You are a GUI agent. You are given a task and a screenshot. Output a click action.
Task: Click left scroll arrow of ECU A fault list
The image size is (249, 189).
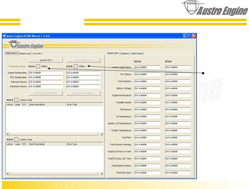7,134
